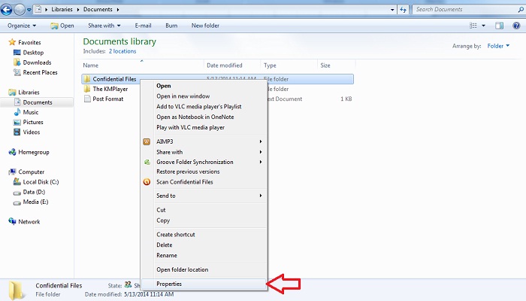
Task: Toggle the preview pane icon
Action: (499, 26)
